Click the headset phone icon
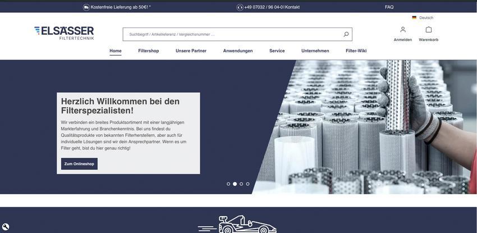Viewport: 477px width, 233px height. tap(240, 7)
